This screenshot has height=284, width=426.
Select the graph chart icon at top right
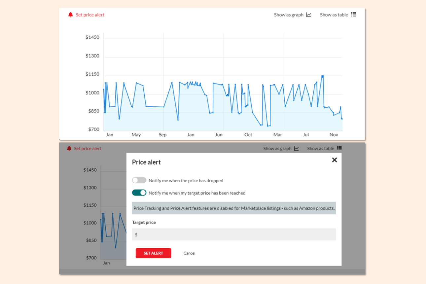(x=308, y=15)
